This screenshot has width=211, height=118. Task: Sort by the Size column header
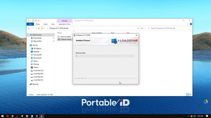tap(128, 33)
